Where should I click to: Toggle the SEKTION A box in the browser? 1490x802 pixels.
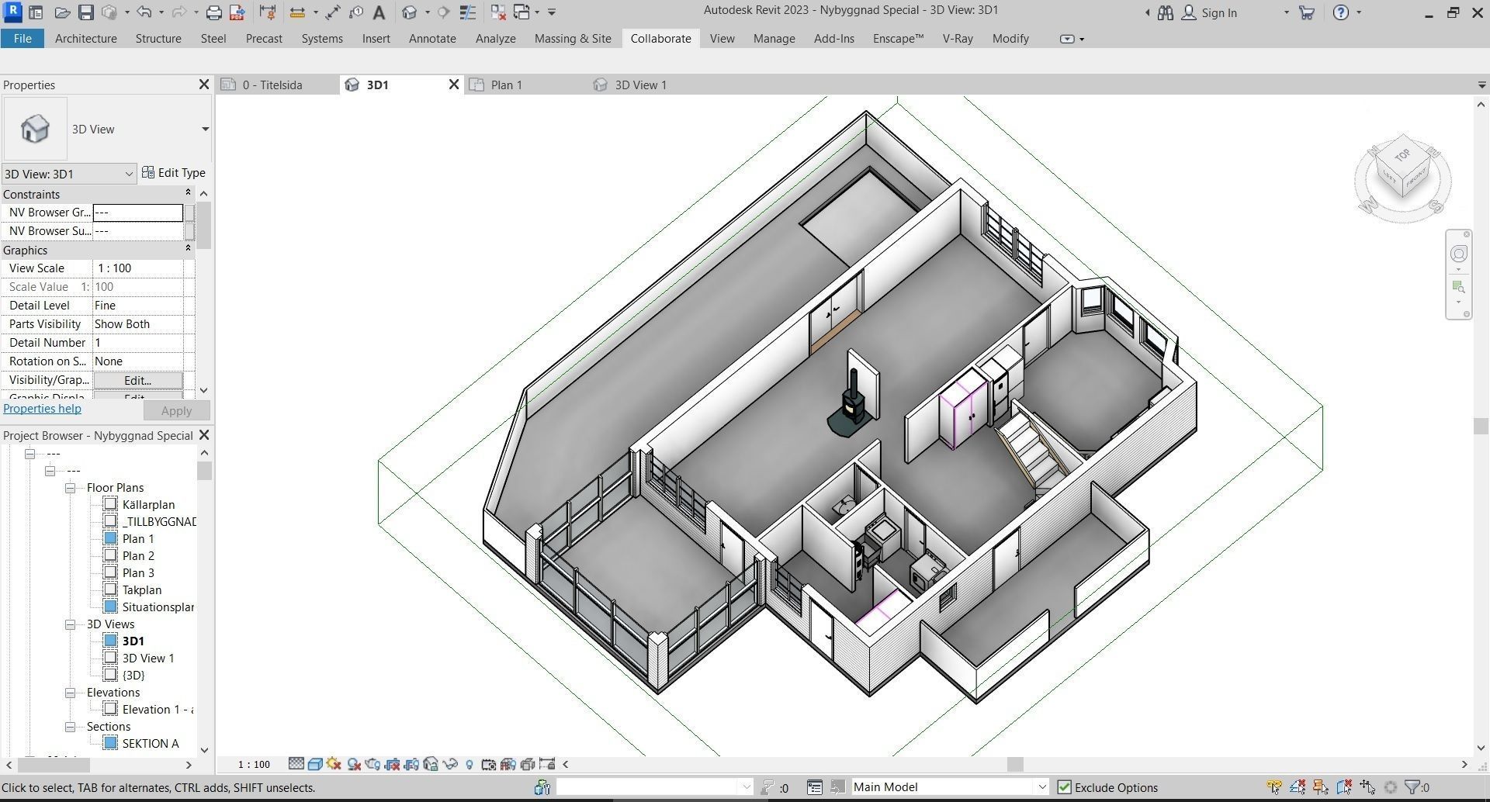point(110,743)
